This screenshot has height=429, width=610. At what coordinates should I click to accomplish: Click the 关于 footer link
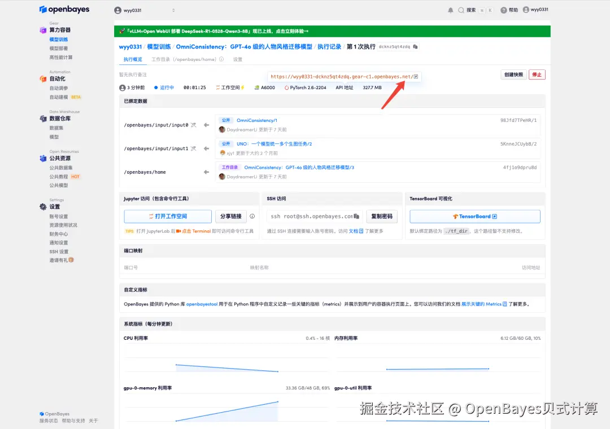(93, 421)
